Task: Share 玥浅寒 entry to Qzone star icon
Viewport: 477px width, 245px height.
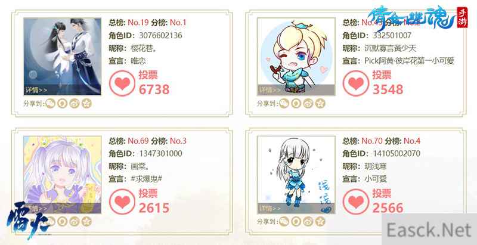Action: tap(320, 222)
